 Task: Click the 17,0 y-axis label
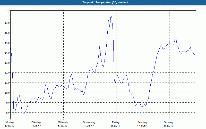click(7, 23)
